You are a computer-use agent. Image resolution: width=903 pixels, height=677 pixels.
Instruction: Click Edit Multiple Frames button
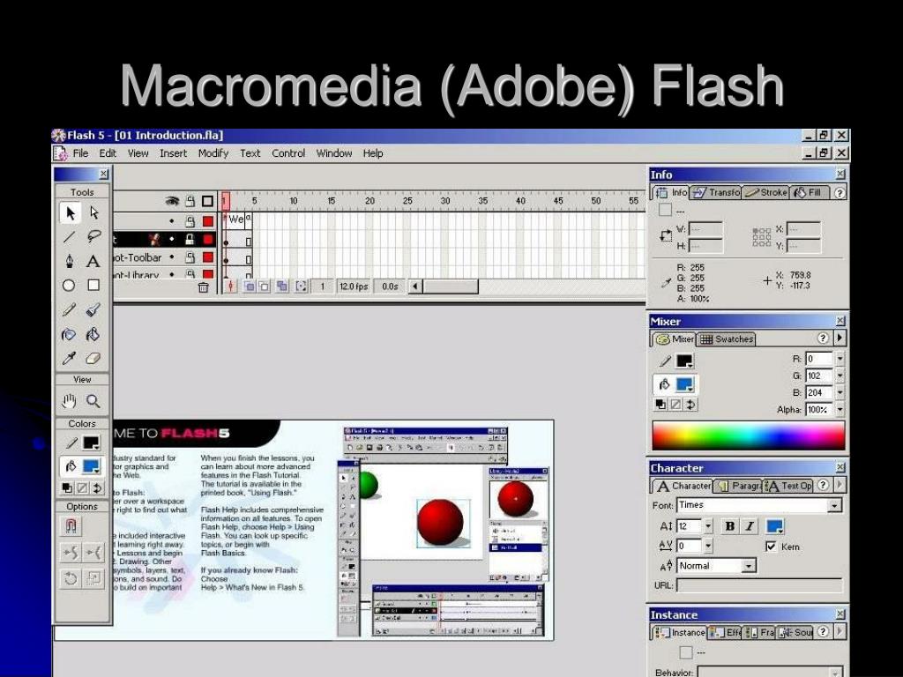(282, 286)
